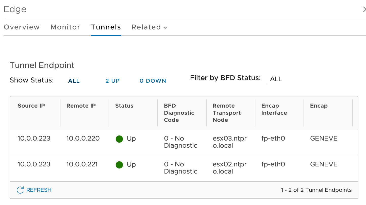Click Source IP in the esx03 row
This screenshot has width=366, height=205.
(34, 139)
